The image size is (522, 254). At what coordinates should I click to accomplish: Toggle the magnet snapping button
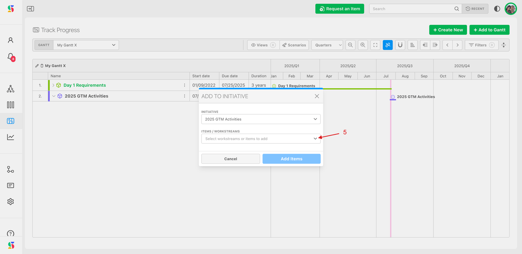400,45
